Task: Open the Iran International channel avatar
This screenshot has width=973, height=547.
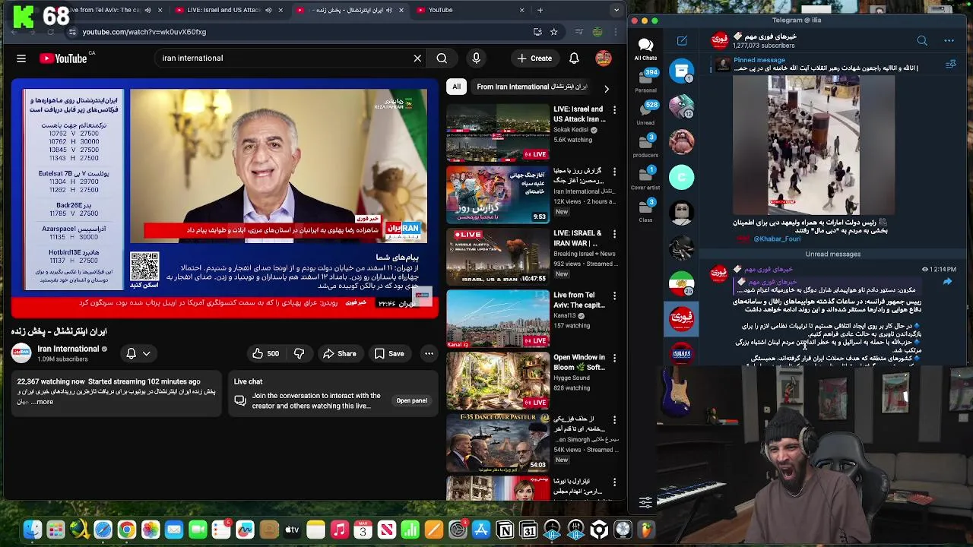Action: [x=21, y=353]
